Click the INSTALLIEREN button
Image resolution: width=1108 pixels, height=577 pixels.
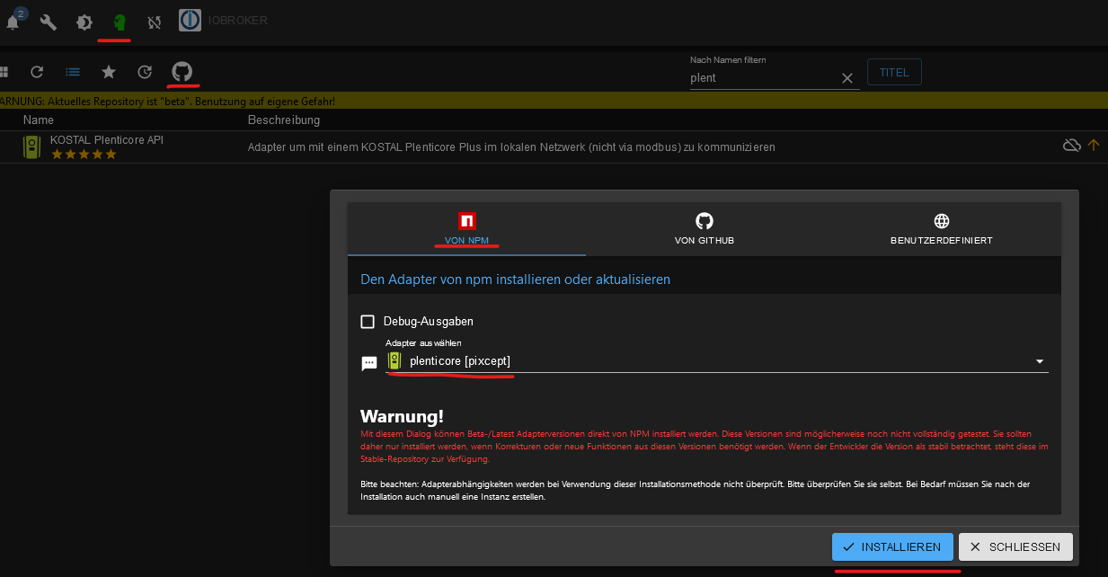(892, 546)
